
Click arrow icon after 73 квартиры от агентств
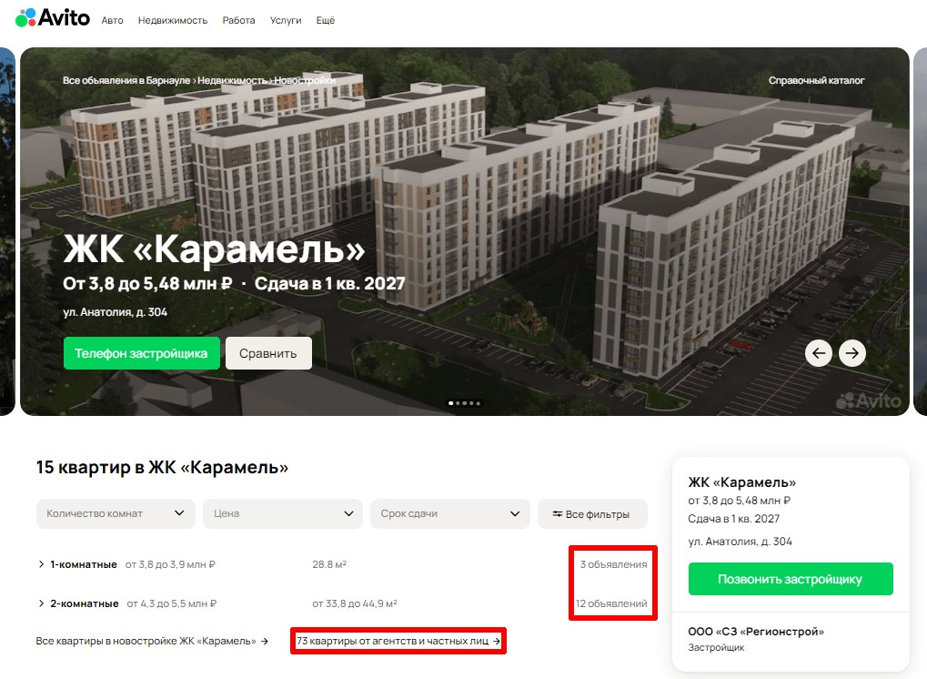(496, 641)
